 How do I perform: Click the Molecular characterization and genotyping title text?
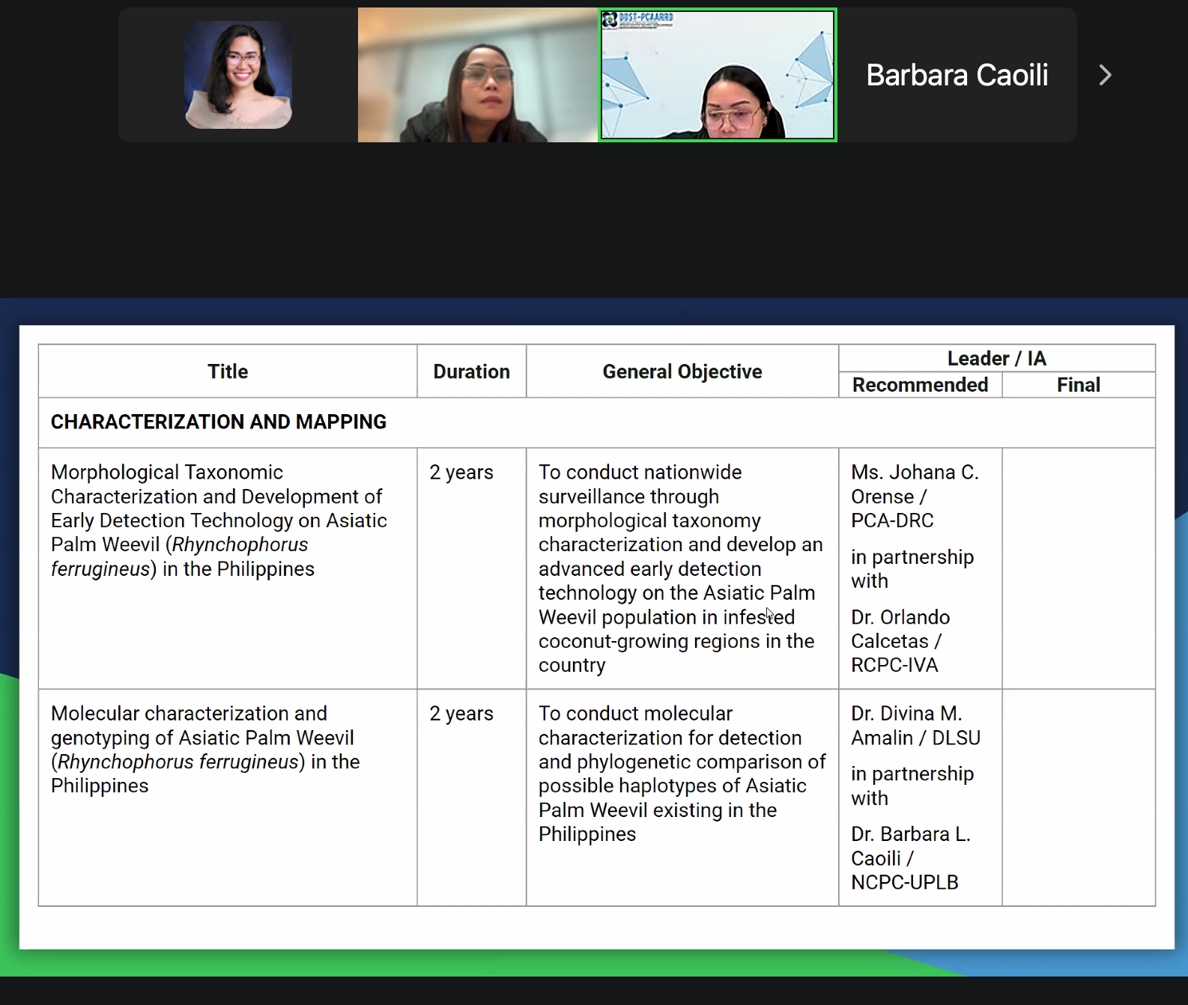204,750
